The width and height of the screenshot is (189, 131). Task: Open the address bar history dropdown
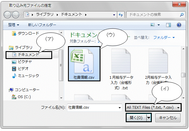[114, 15]
